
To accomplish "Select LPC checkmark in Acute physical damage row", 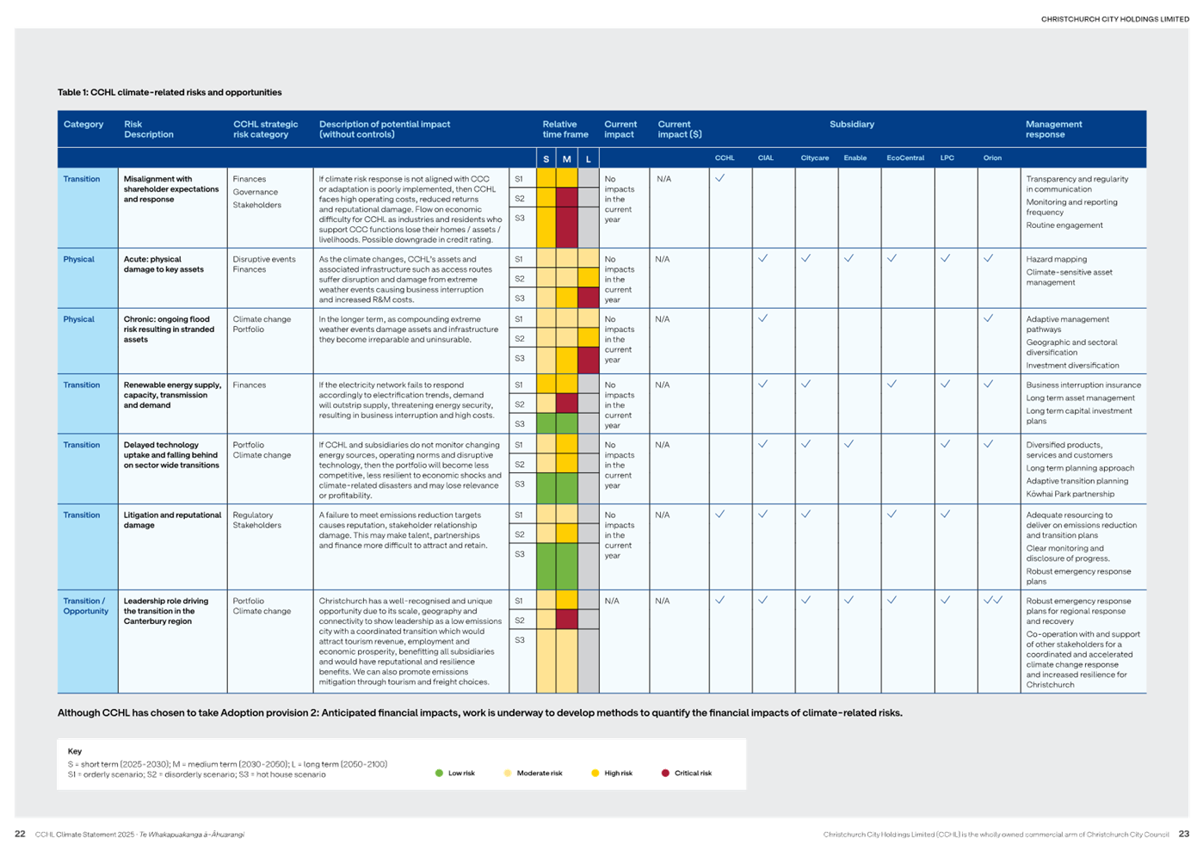I will pyautogui.click(x=945, y=258).
